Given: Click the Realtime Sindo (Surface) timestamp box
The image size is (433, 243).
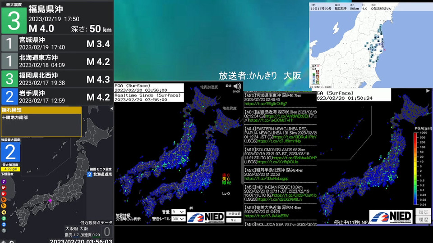Looking at the screenshot, I should pos(149,97).
